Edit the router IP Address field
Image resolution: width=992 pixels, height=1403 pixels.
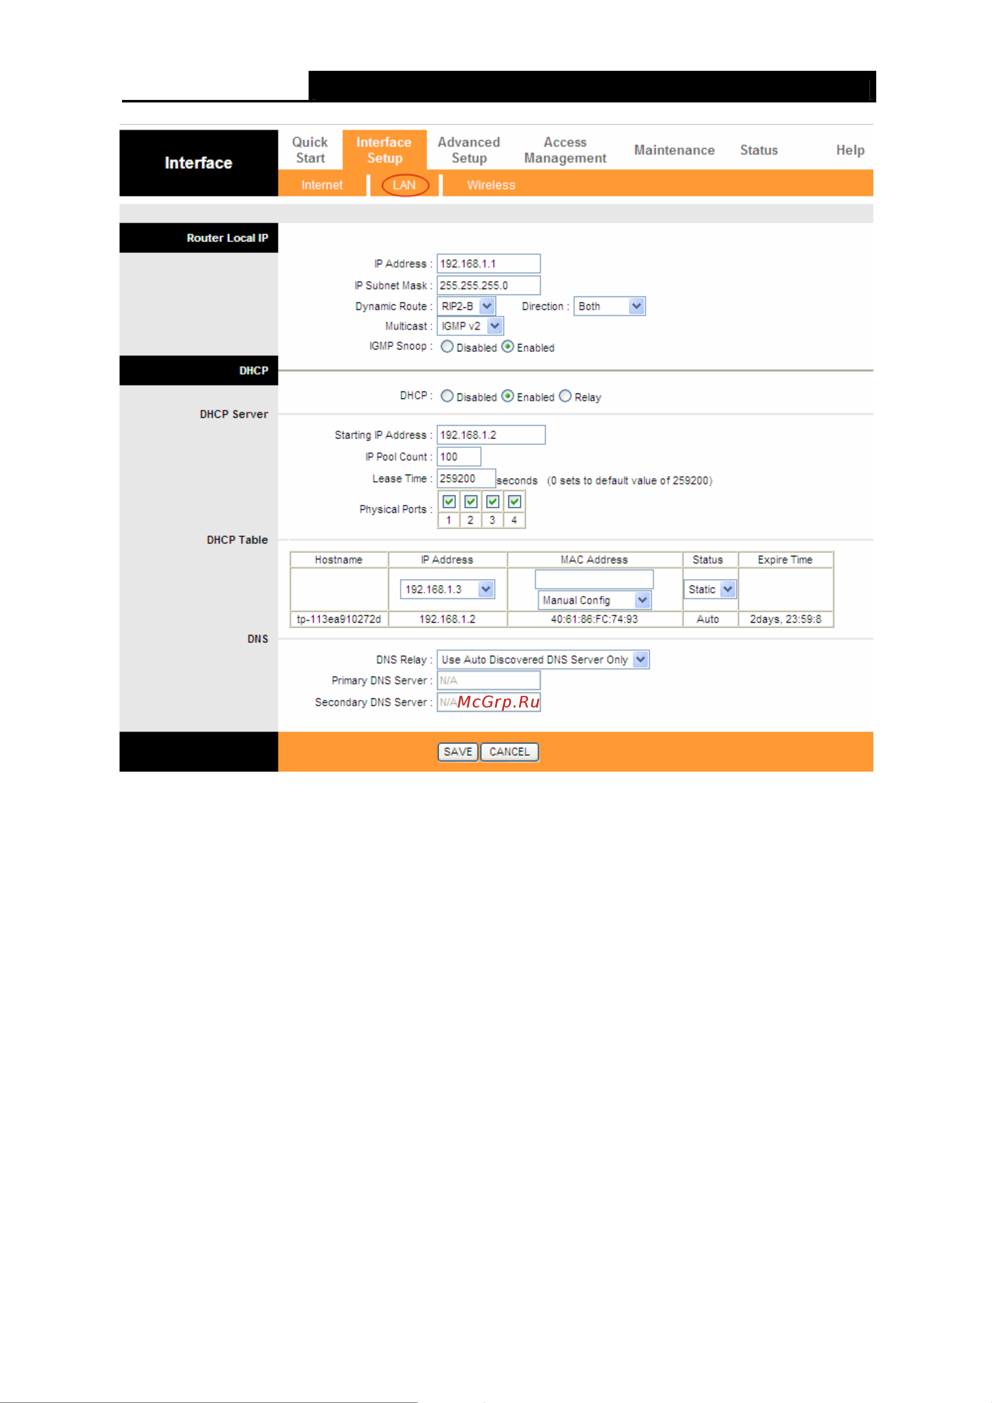(489, 263)
